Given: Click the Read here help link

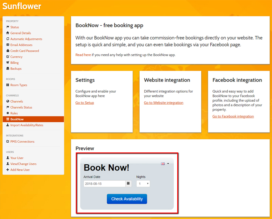Looking at the screenshot, I should [x=83, y=55].
